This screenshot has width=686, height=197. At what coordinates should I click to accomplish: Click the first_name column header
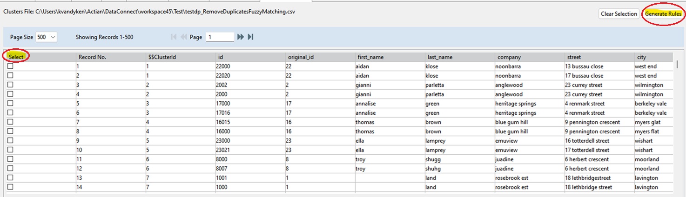370,57
